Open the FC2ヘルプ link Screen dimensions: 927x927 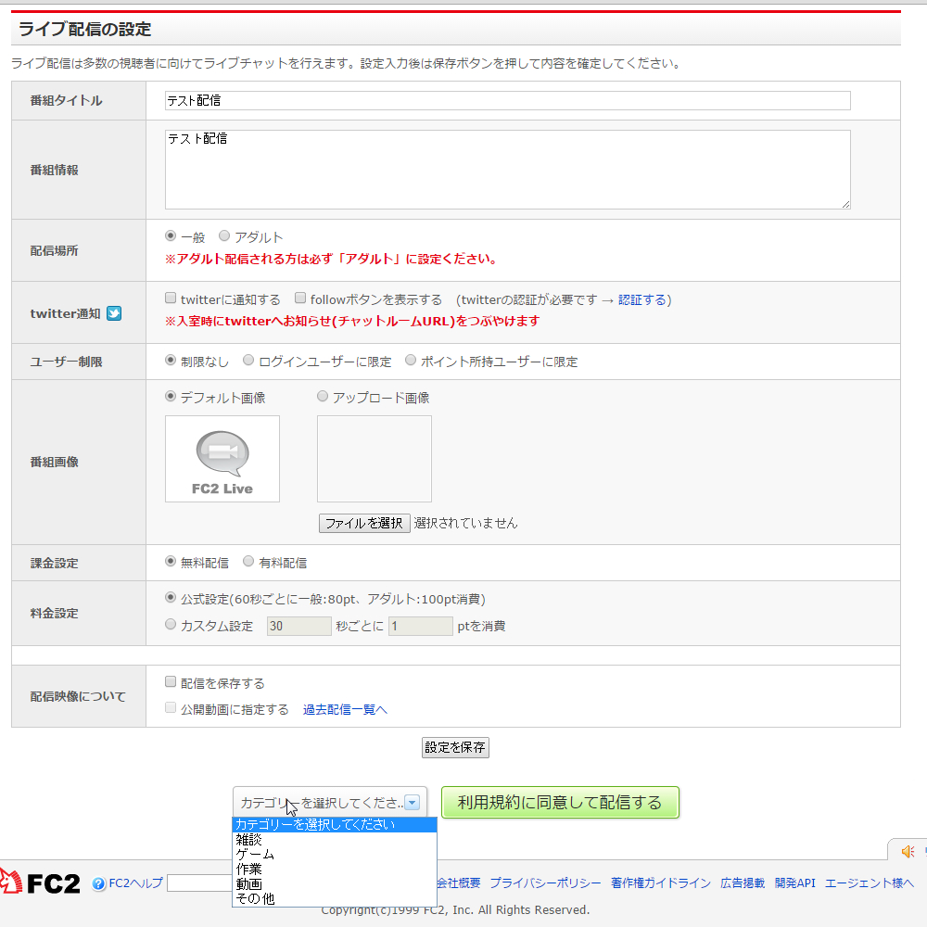[x=136, y=883]
